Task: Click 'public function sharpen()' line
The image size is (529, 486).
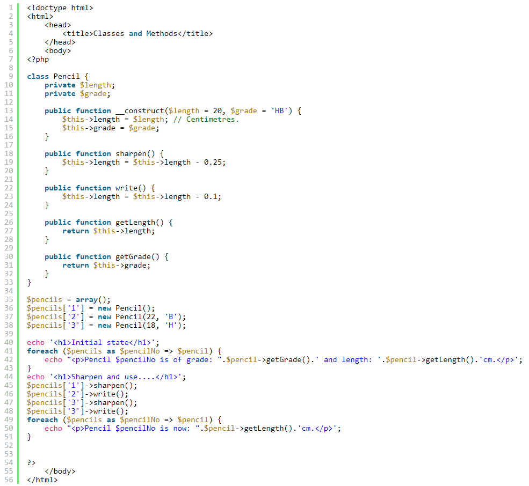Action: tap(104, 154)
